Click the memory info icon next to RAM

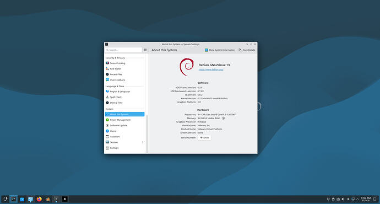(x=223, y=118)
